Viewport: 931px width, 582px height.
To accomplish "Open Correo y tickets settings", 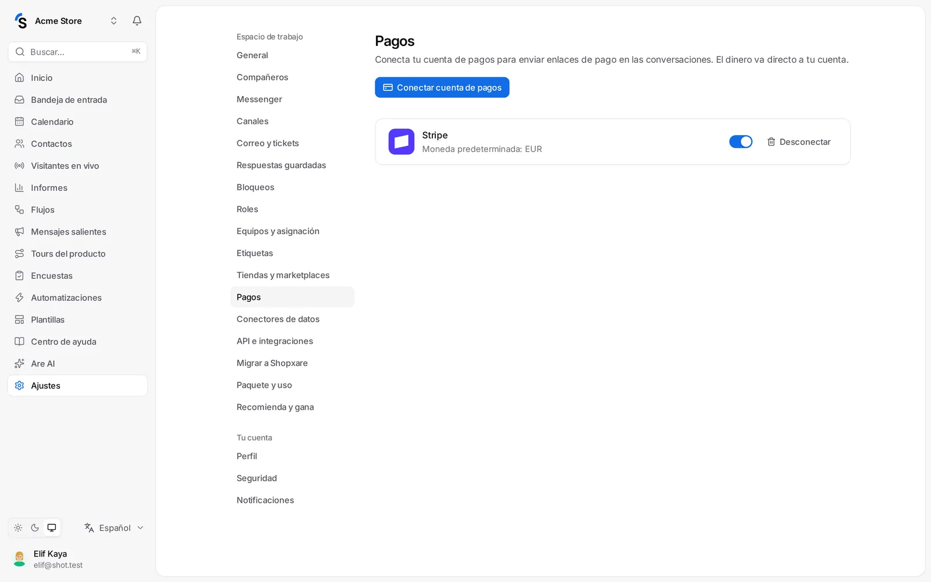I will (292, 143).
